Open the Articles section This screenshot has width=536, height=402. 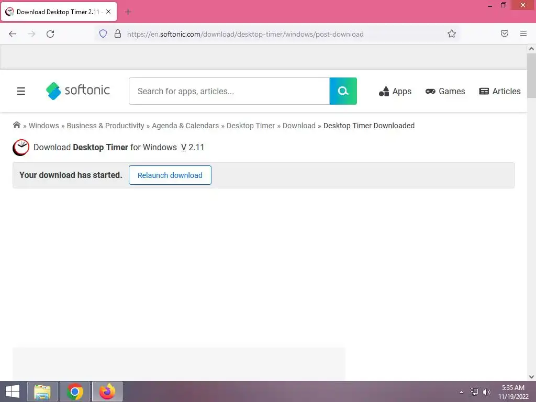click(500, 91)
